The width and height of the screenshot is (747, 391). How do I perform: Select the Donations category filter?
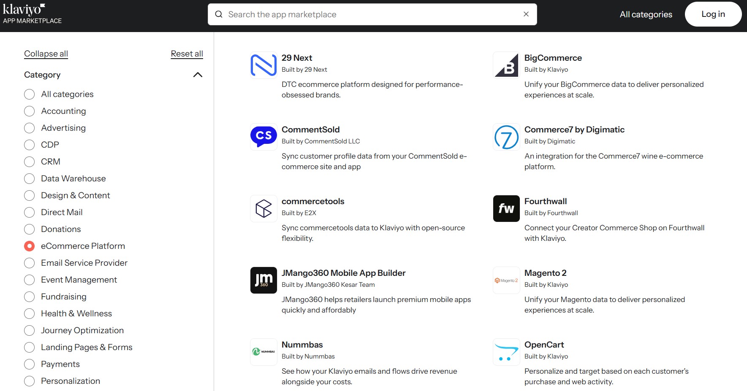[x=29, y=229]
